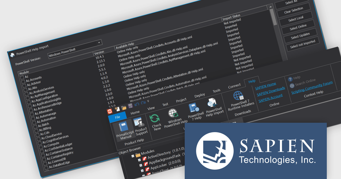Expand the AppBackgroundTask tree node
Viewport: 341px width, 179px height.
pyautogui.click(x=140, y=166)
